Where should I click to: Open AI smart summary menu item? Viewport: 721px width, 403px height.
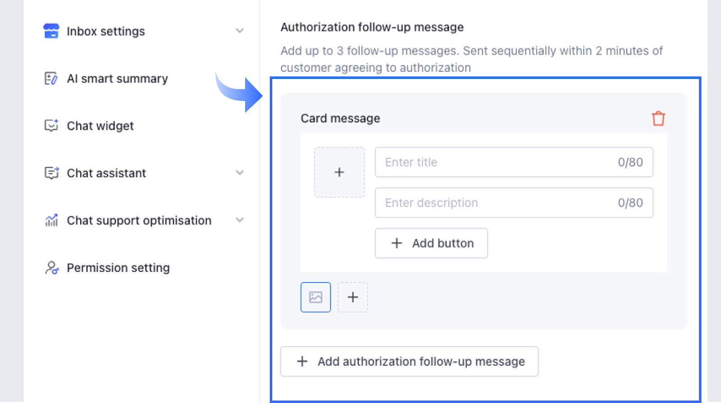coord(117,78)
